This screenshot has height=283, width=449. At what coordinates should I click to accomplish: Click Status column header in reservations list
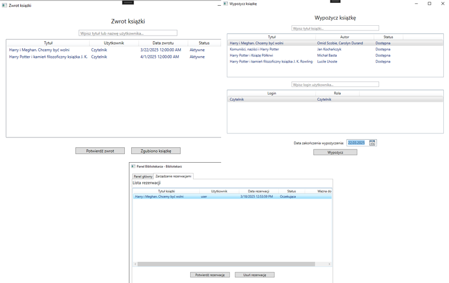coord(292,191)
